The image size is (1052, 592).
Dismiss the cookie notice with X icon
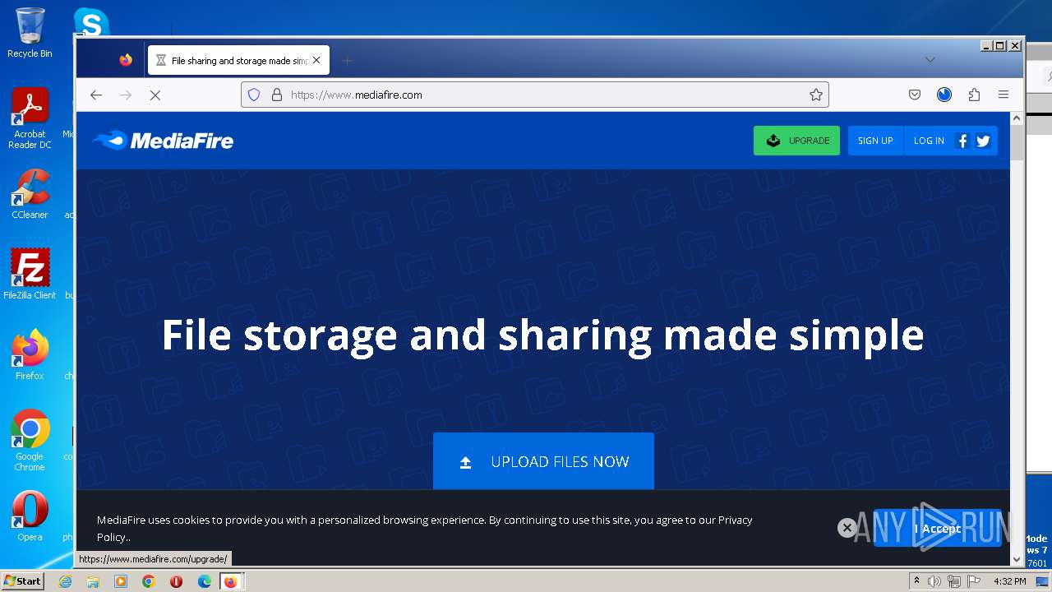point(847,528)
